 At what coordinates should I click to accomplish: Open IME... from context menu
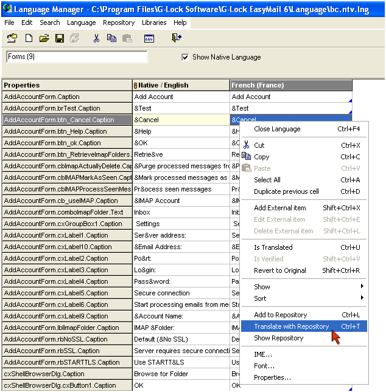(304, 354)
